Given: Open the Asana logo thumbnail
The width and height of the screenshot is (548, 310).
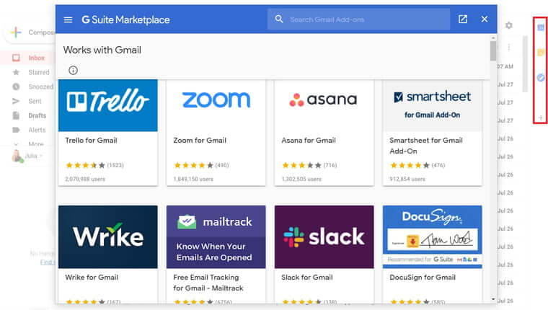Looking at the screenshot, I should pyautogui.click(x=324, y=105).
